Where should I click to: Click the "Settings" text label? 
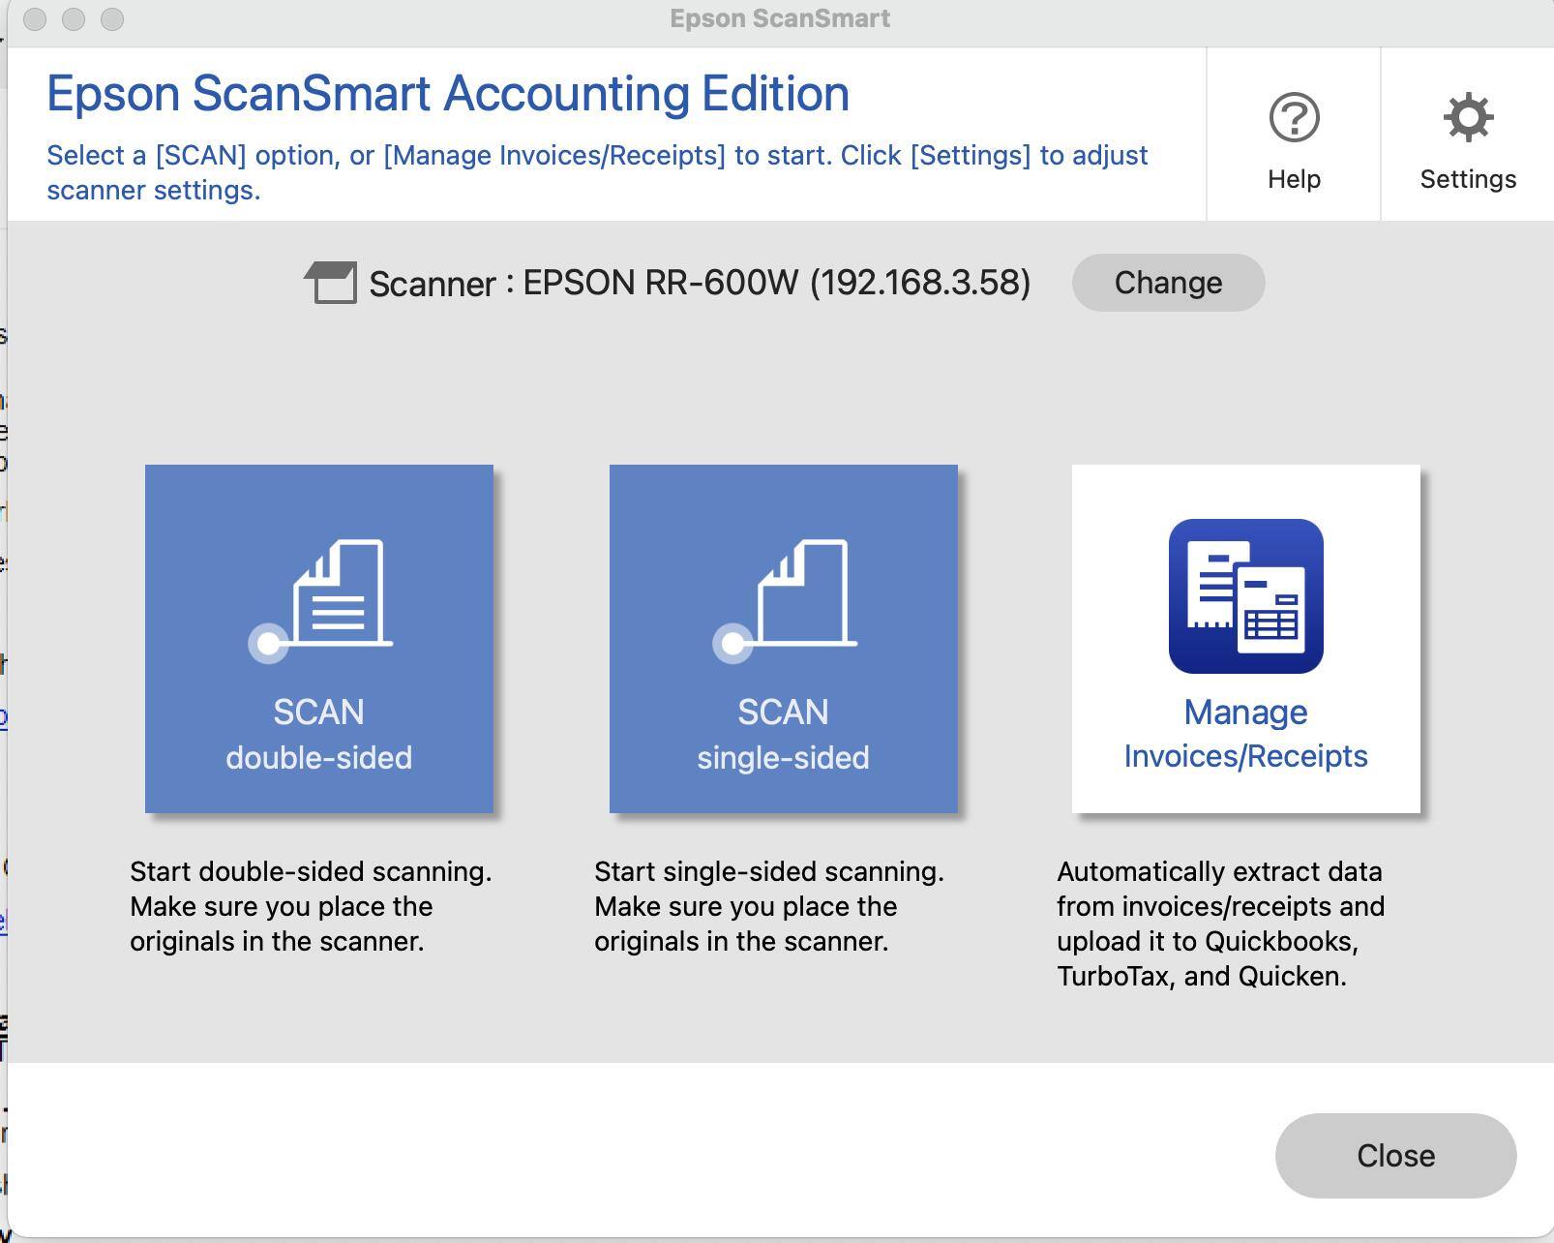[1468, 179]
